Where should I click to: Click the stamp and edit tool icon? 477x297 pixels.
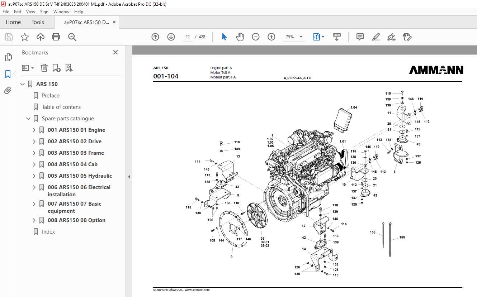click(x=407, y=37)
